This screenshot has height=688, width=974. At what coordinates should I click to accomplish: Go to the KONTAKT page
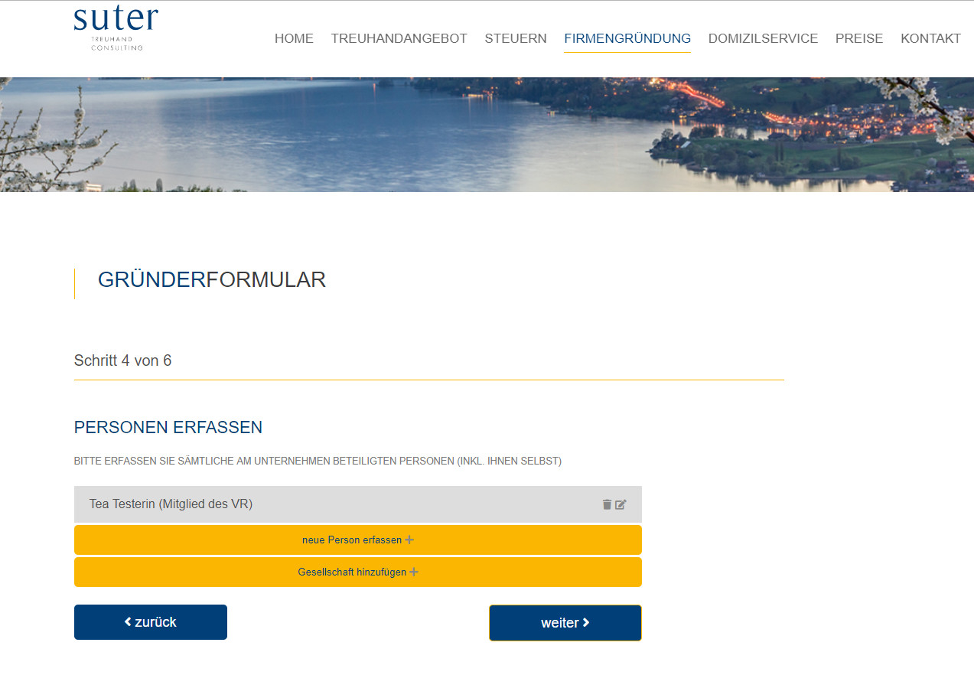(x=930, y=38)
